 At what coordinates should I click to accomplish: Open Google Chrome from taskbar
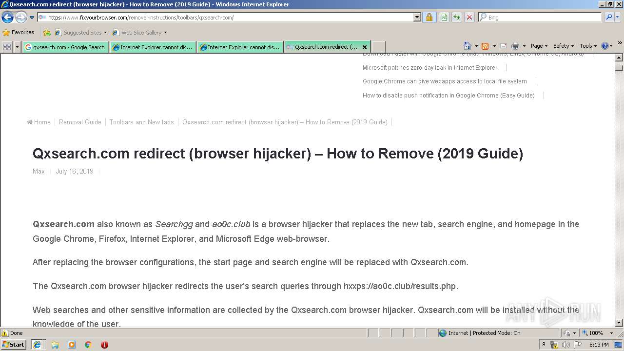(88, 345)
